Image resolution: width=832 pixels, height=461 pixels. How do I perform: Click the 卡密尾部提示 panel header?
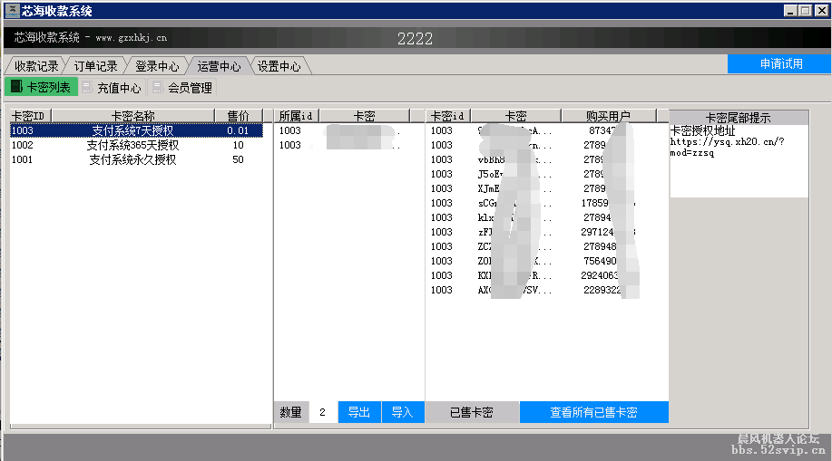[x=739, y=117]
